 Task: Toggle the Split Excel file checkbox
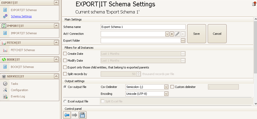103,101
